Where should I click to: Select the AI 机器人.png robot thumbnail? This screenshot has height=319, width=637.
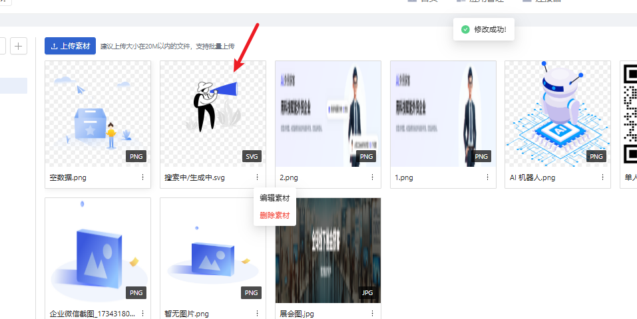coord(558,114)
